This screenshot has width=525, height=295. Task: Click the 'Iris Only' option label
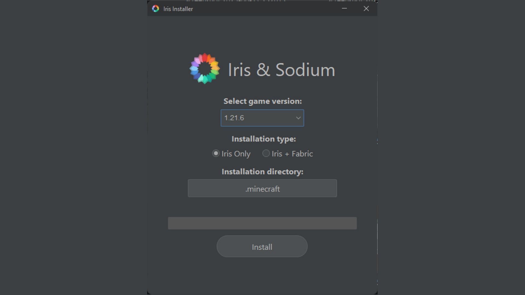coord(236,154)
